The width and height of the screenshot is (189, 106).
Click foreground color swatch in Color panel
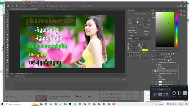(x=153, y=14)
